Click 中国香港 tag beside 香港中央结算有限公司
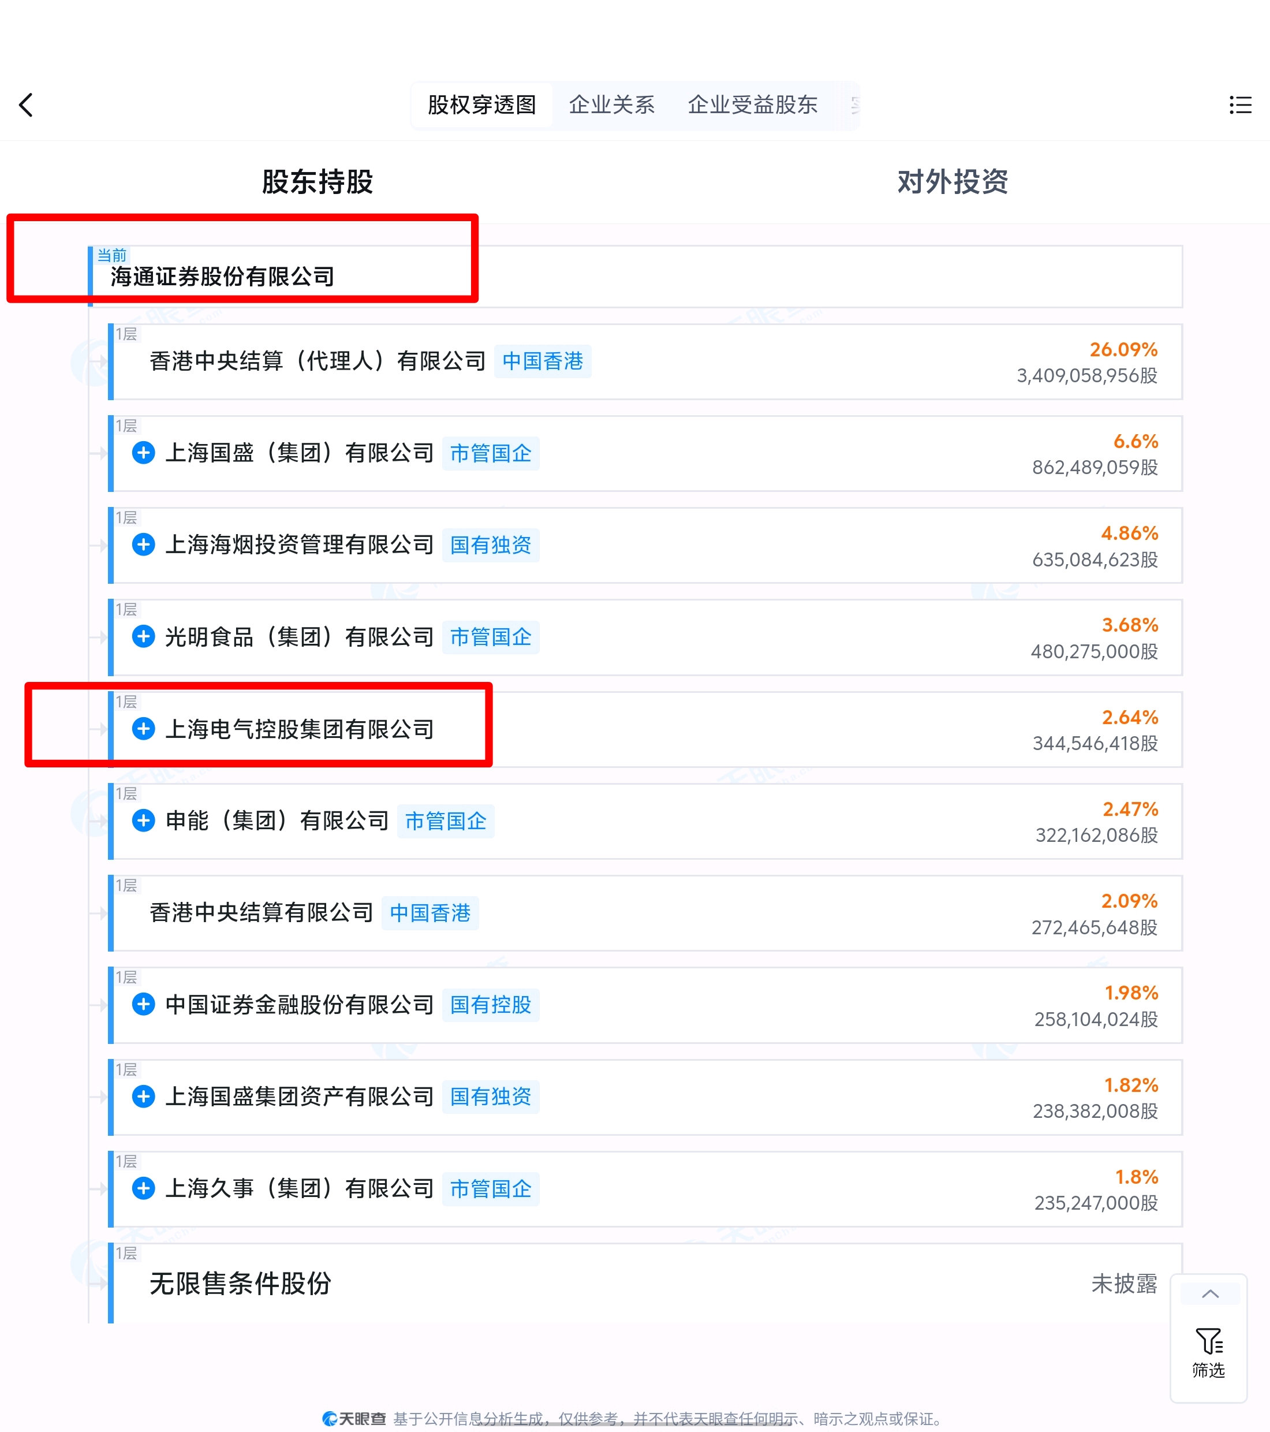Screen dimensions: 1270x1432 pyautogui.click(x=430, y=913)
